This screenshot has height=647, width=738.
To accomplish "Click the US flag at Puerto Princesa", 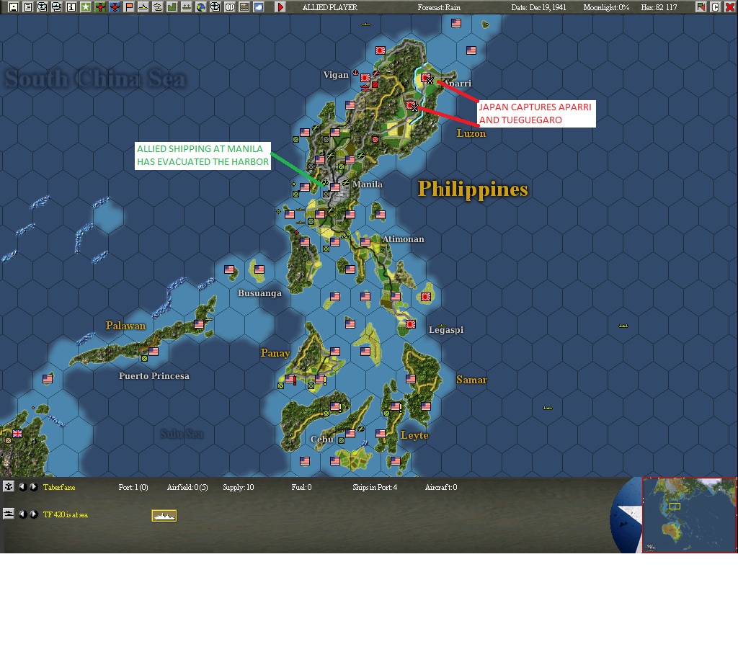I will point(154,351).
